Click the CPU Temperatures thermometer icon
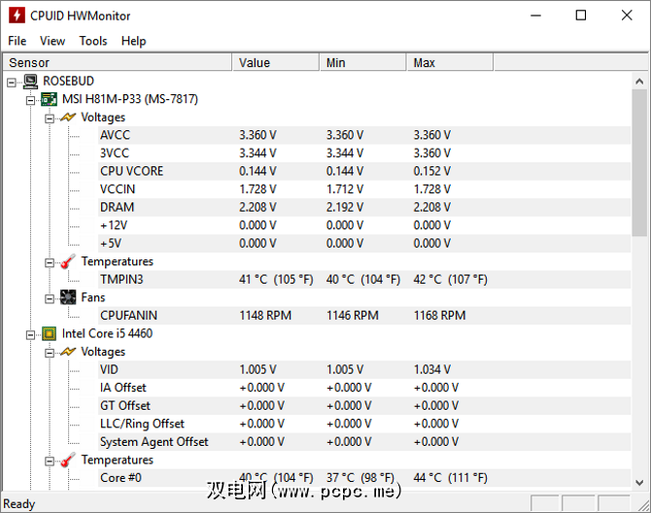 [x=68, y=460]
